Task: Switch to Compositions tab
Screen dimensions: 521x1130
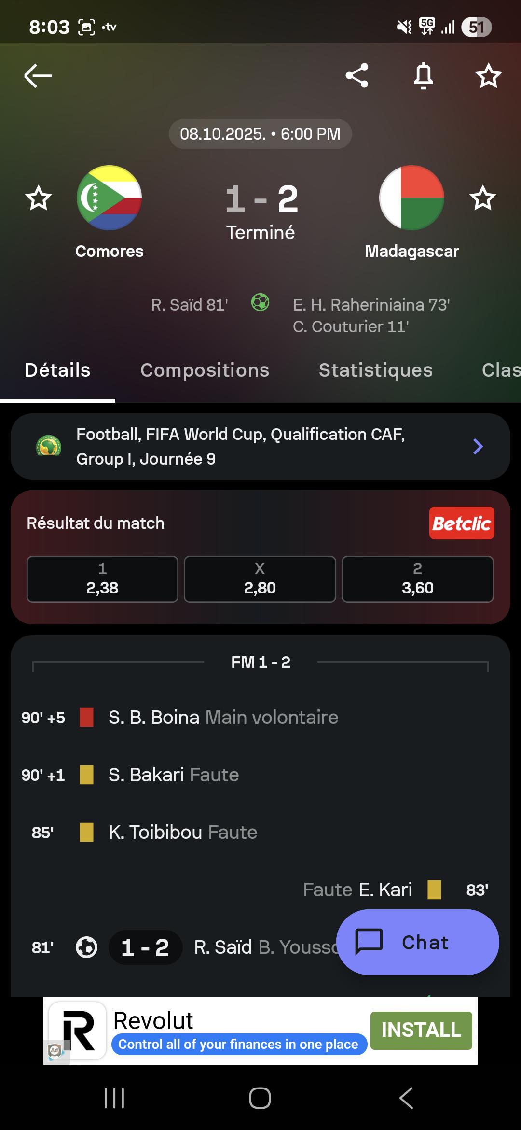Action: (205, 370)
